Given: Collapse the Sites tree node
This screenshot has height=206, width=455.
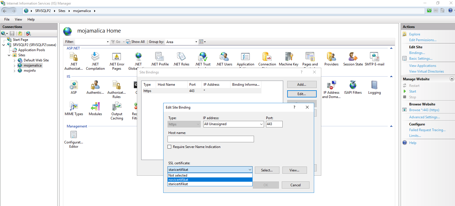Looking at the screenshot, I should [x=9, y=55].
